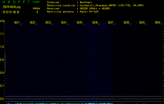This screenshot has height=104, width=164.
Task: Click the 1.1 kHz axis label
Action: pos(2,34)
